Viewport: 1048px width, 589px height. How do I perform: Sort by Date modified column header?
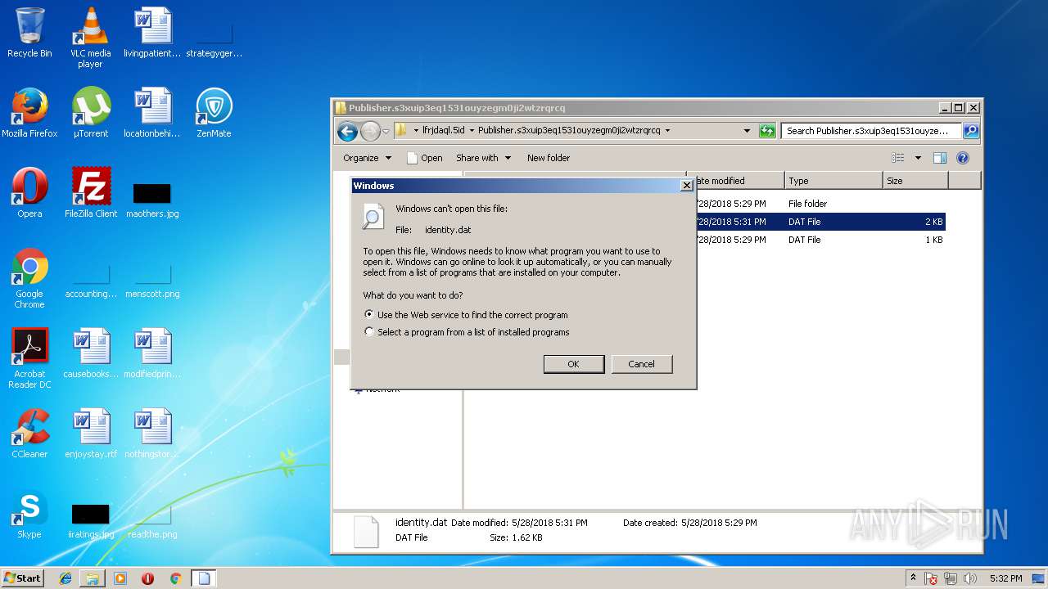tap(735, 181)
